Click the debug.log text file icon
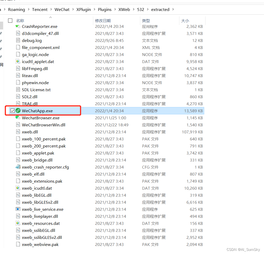 (18, 40)
